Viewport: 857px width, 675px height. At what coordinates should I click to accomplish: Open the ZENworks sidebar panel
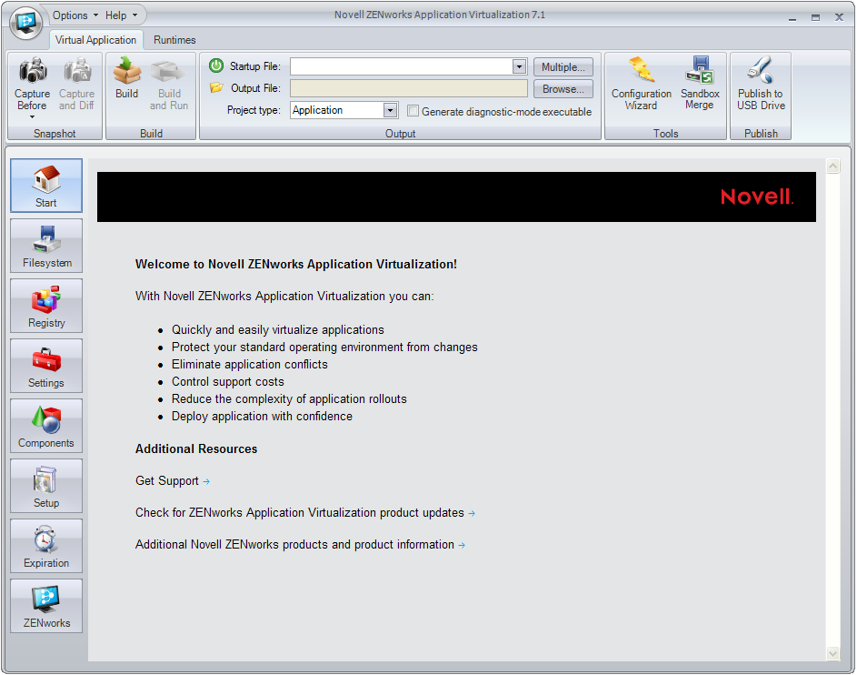pos(46,606)
